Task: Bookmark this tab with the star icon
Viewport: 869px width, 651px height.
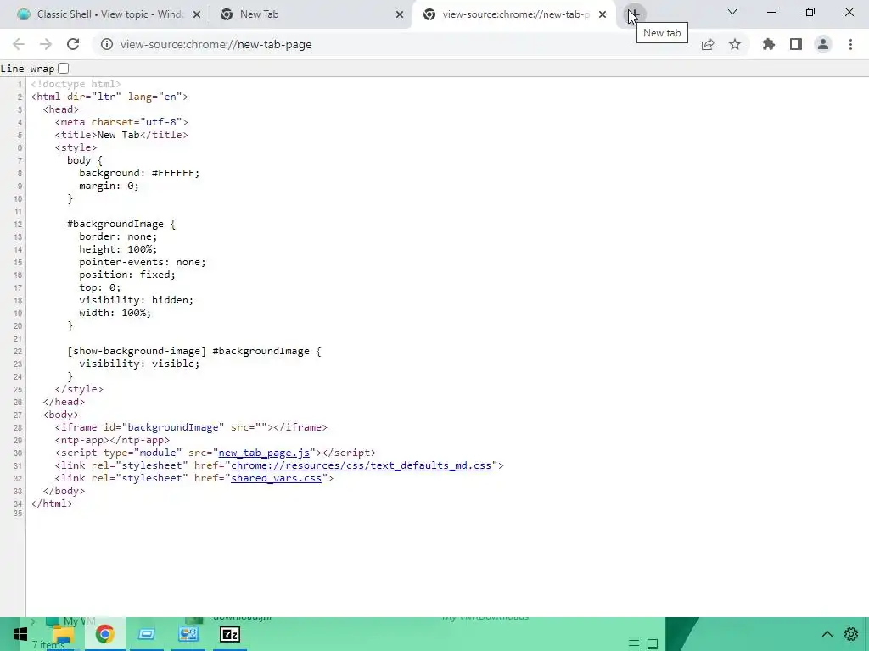Action: point(735,44)
